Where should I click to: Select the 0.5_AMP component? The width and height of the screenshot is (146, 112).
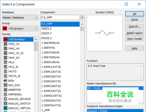[60, 24]
